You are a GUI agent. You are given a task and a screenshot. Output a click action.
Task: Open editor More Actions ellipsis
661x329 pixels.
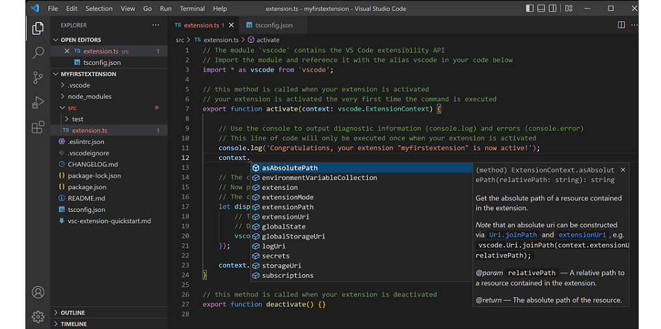[x=634, y=25]
